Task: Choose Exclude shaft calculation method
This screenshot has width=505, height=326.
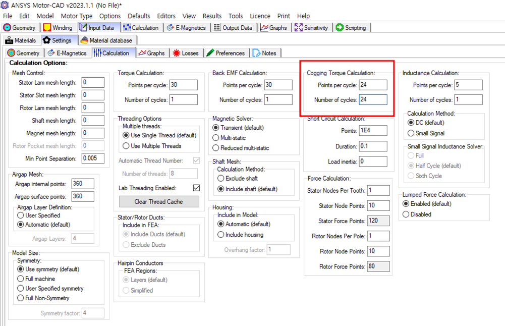Action: (220, 179)
